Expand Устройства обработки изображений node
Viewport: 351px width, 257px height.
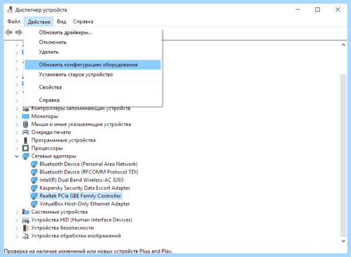[17, 236]
